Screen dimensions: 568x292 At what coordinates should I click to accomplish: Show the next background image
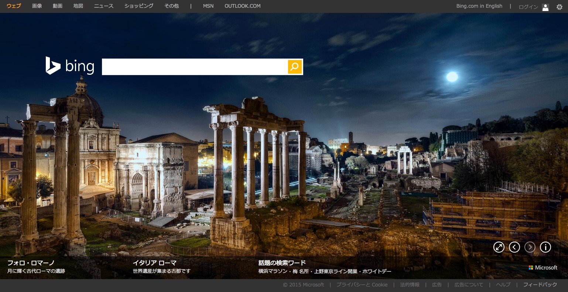point(530,247)
